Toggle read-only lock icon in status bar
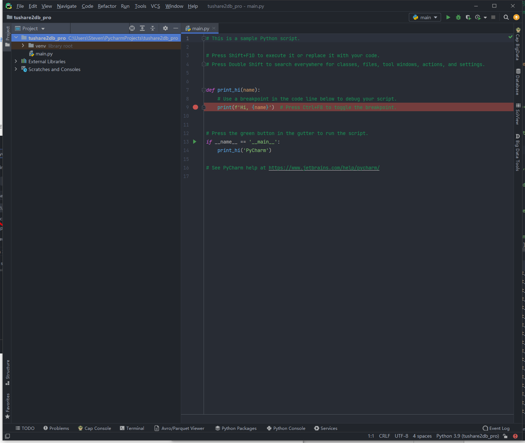This screenshot has height=443, width=525. (x=505, y=436)
